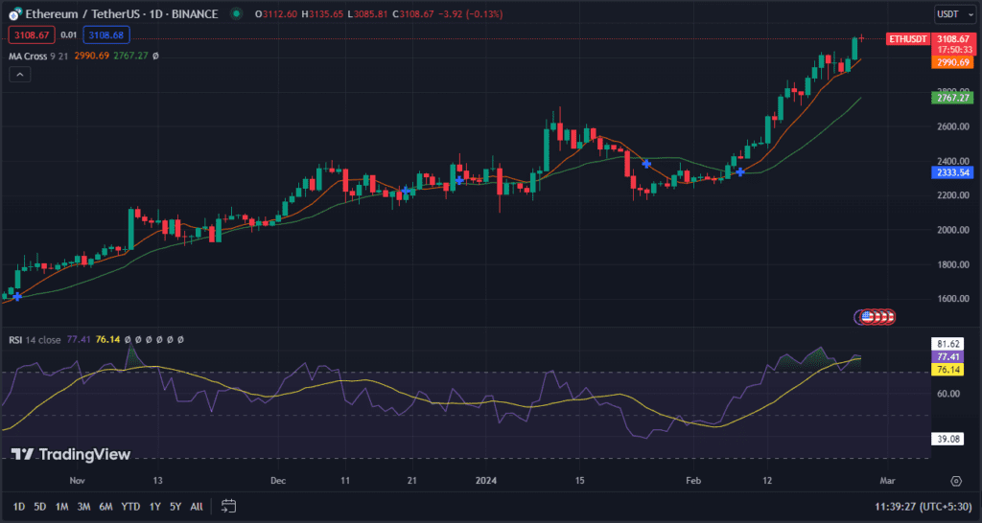982x523 pixels.
Task: Click the ETHUSDT price line label
Action: (907, 38)
